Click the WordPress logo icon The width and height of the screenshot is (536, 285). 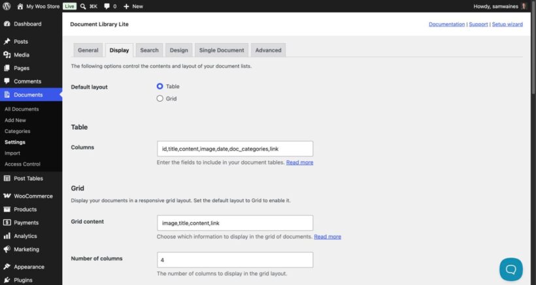coord(7,6)
